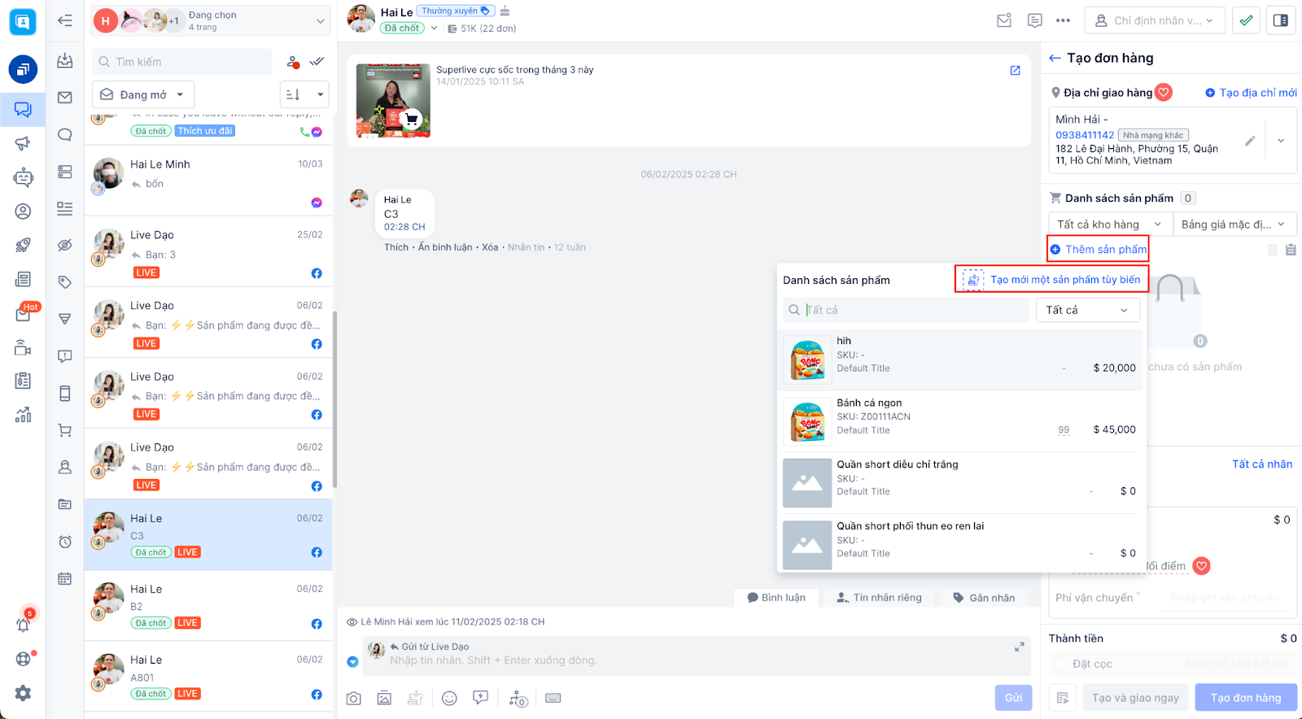Click the back arrow beside Tạo đơn hàng
This screenshot has width=1302, height=719.
tap(1055, 58)
